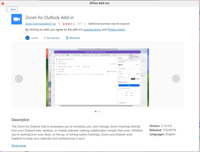Click the Version: 2.13.0.0 text
Viewport: 200px width, 152px height.
click(160, 126)
